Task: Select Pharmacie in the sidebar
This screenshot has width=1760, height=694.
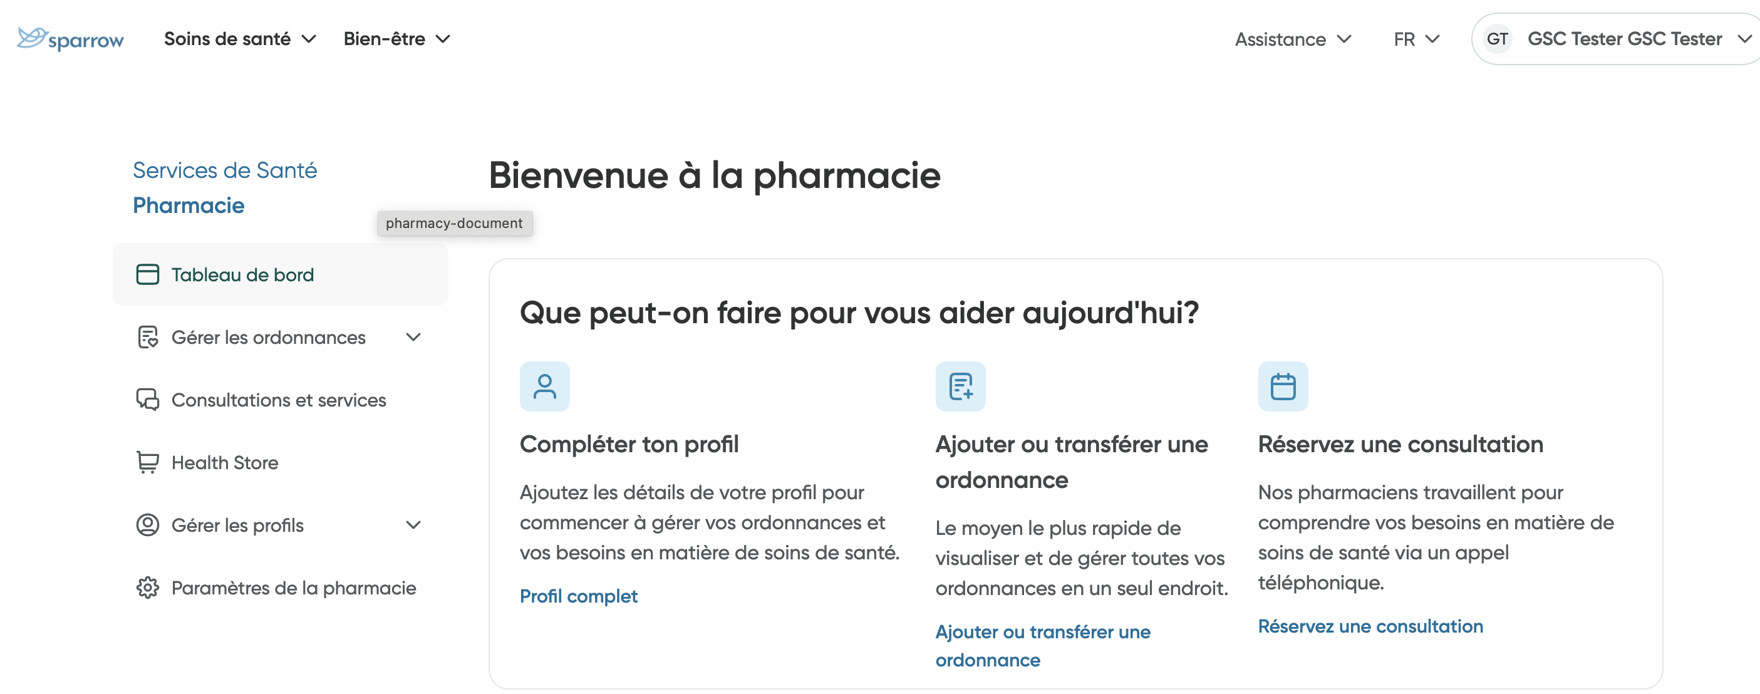Action: [x=189, y=205]
